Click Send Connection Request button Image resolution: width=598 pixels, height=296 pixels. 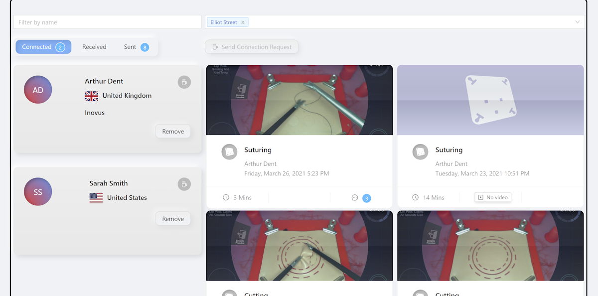252,47
